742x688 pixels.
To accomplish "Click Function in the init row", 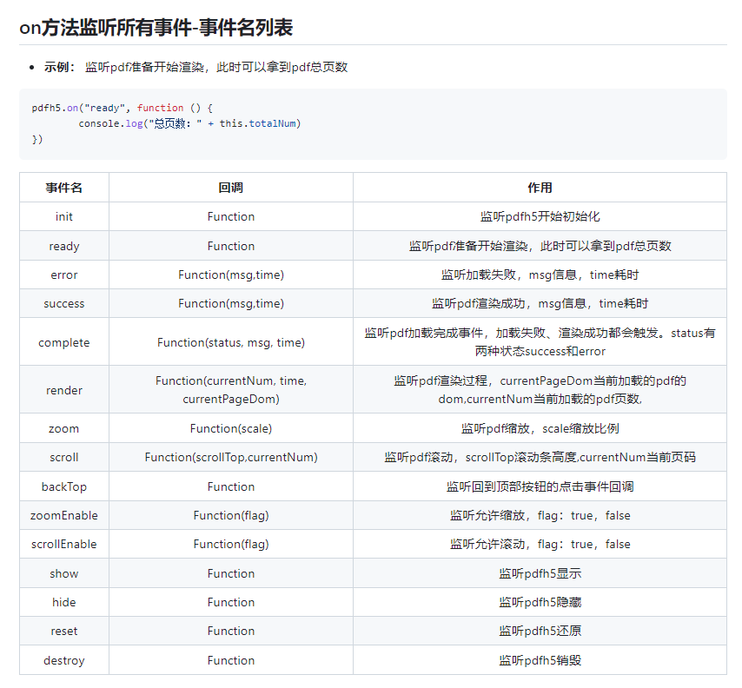I will pyautogui.click(x=231, y=216).
